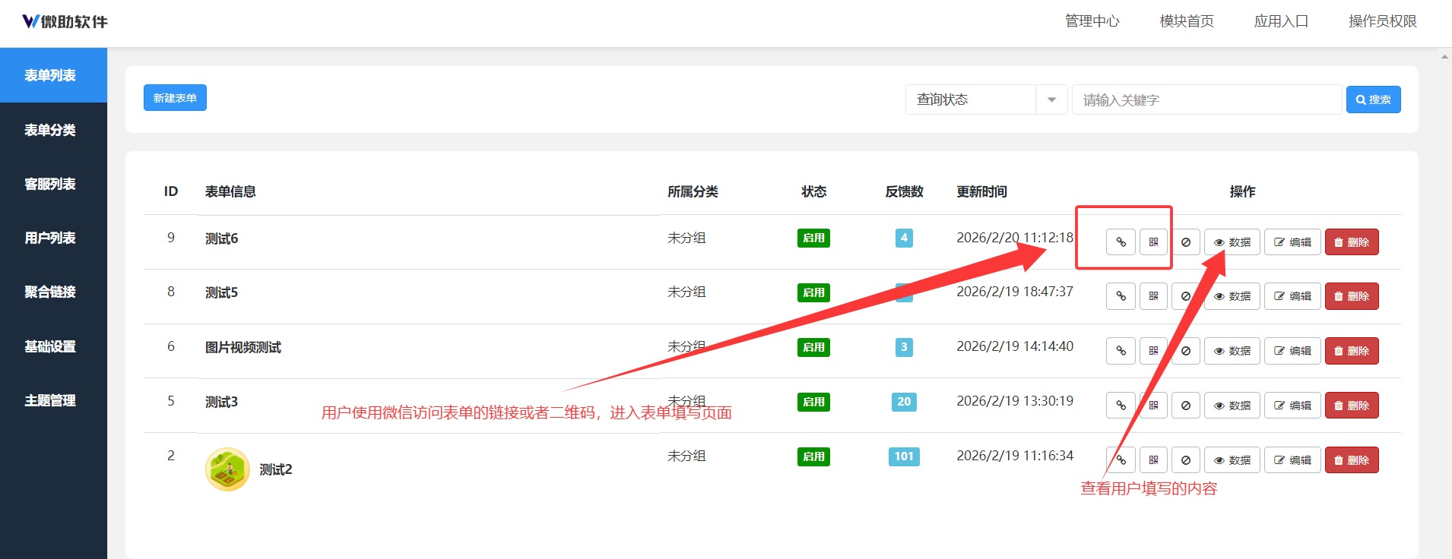
Task: Click the dropdown arrow next to 查询状态
Action: (1051, 99)
